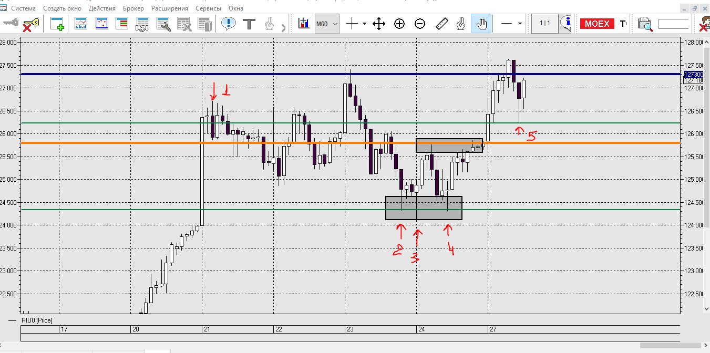The image size is (710, 353).
Task: Click the printer search preview icon
Action: (644, 24)
